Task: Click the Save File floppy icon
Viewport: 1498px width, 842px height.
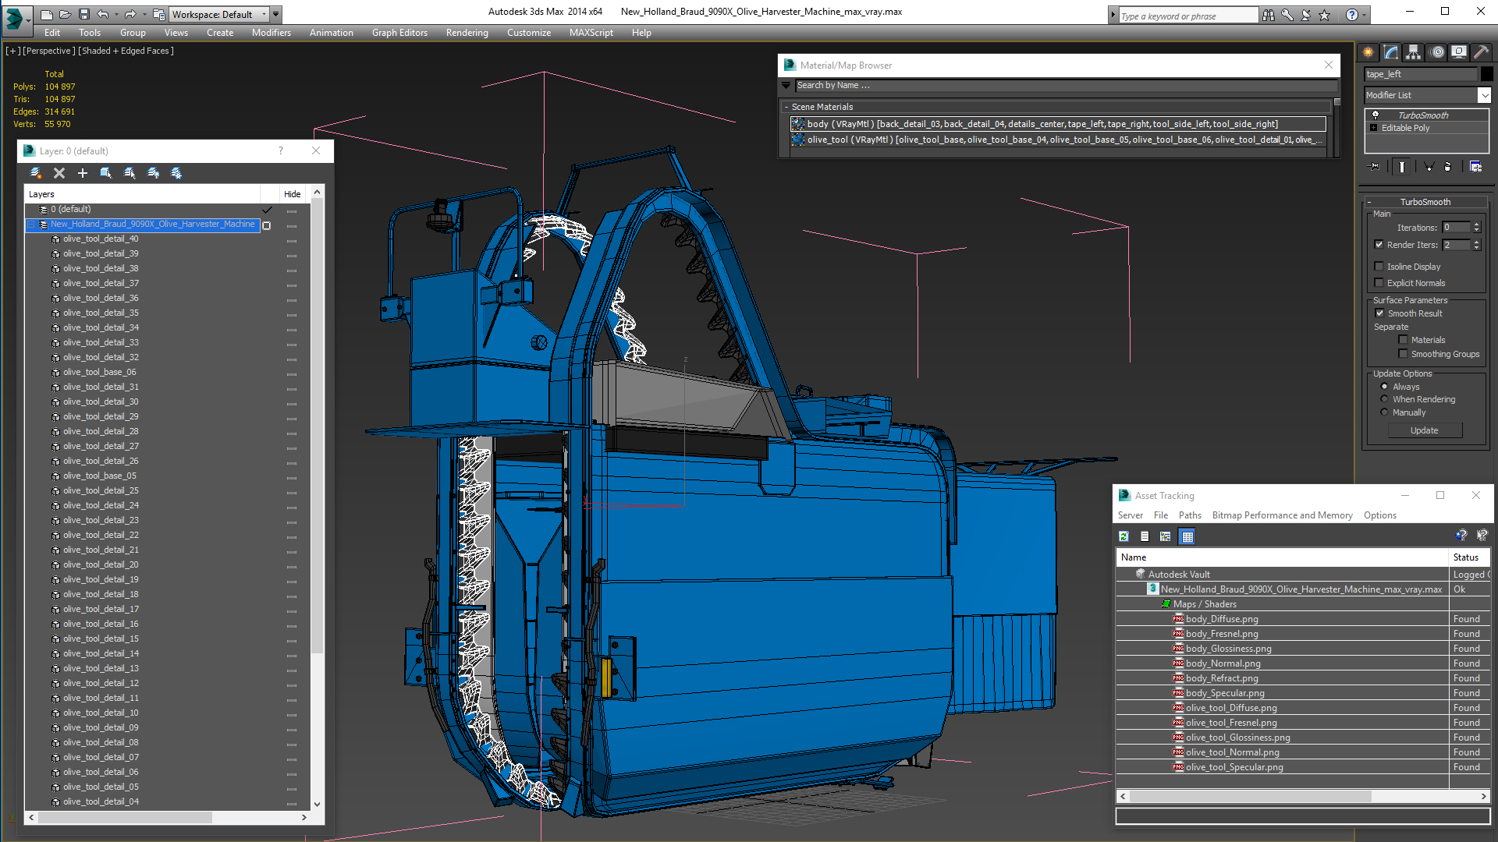Action: point(83,14)
